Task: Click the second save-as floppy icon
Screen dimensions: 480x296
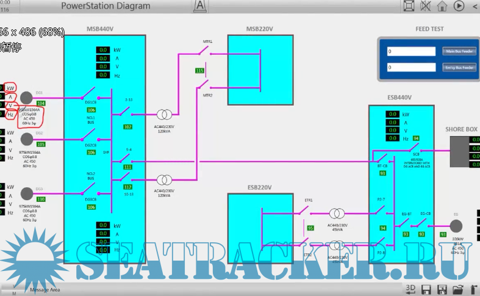Action: [x=443, y=289]
